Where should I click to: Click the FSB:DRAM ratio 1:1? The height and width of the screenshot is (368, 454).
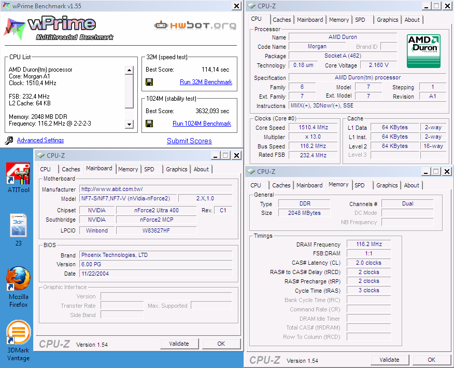coord(369,253)
